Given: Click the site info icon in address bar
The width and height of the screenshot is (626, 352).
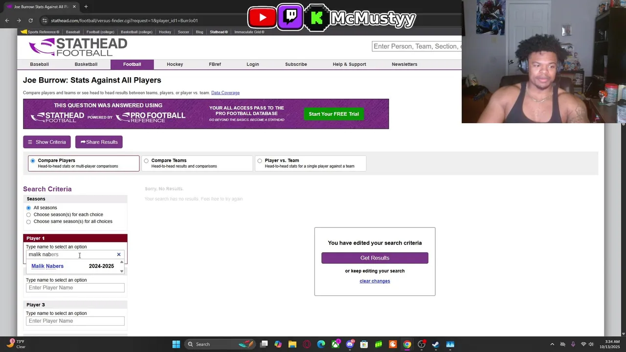Looking at the screenshot, I should pyautogui.click(x=45, y=21).
